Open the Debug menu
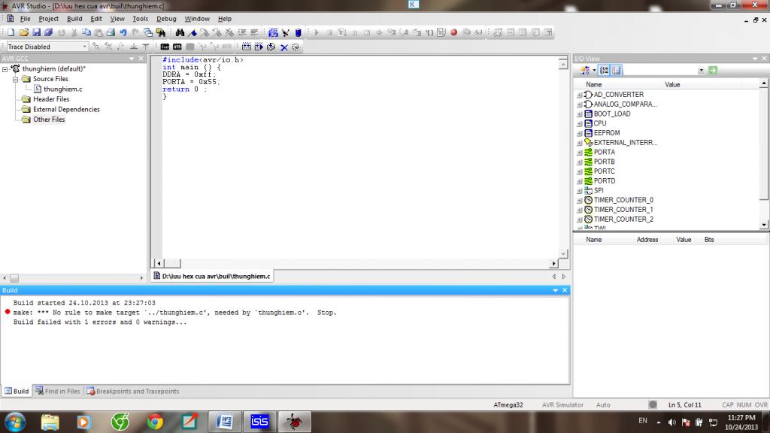Viewport: 770px width, 433px height. tap(166, 19)
